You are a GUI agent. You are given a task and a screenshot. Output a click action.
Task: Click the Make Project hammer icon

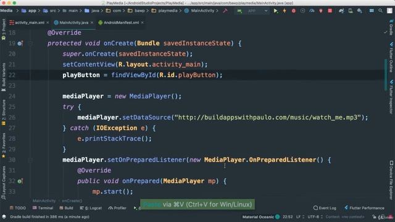pos(225,11)
